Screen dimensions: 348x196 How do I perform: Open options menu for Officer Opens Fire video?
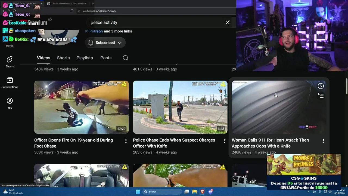pos(126,141)
